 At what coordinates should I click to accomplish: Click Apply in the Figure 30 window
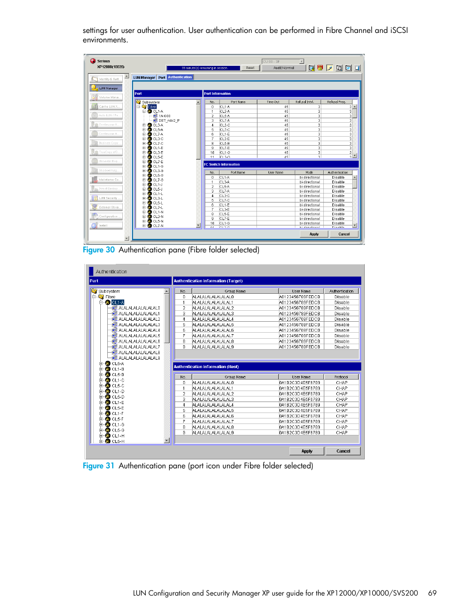(x=314, y=234)
